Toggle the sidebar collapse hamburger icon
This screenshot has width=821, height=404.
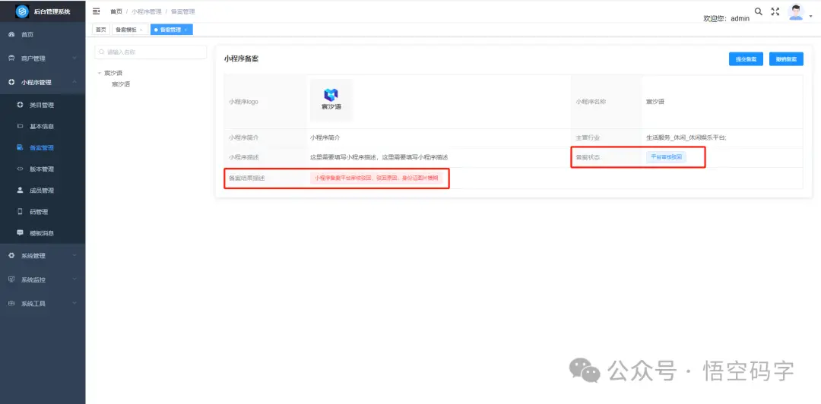pyautogui.click(x=96, y=11)
